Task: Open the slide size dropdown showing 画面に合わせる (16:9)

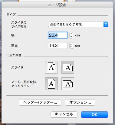Action: coord(78,24)
